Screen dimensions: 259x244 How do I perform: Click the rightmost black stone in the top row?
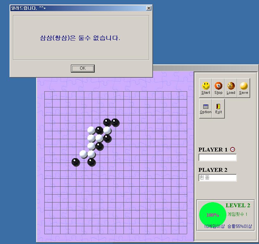coord(115,122)
